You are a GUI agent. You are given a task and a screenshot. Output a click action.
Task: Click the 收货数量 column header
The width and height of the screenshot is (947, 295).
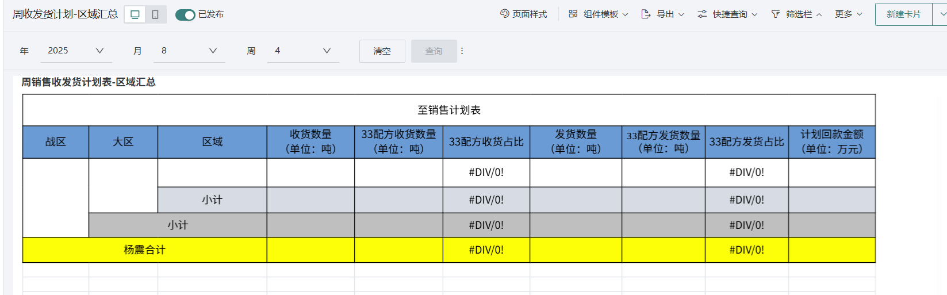[x=310, y=142]
